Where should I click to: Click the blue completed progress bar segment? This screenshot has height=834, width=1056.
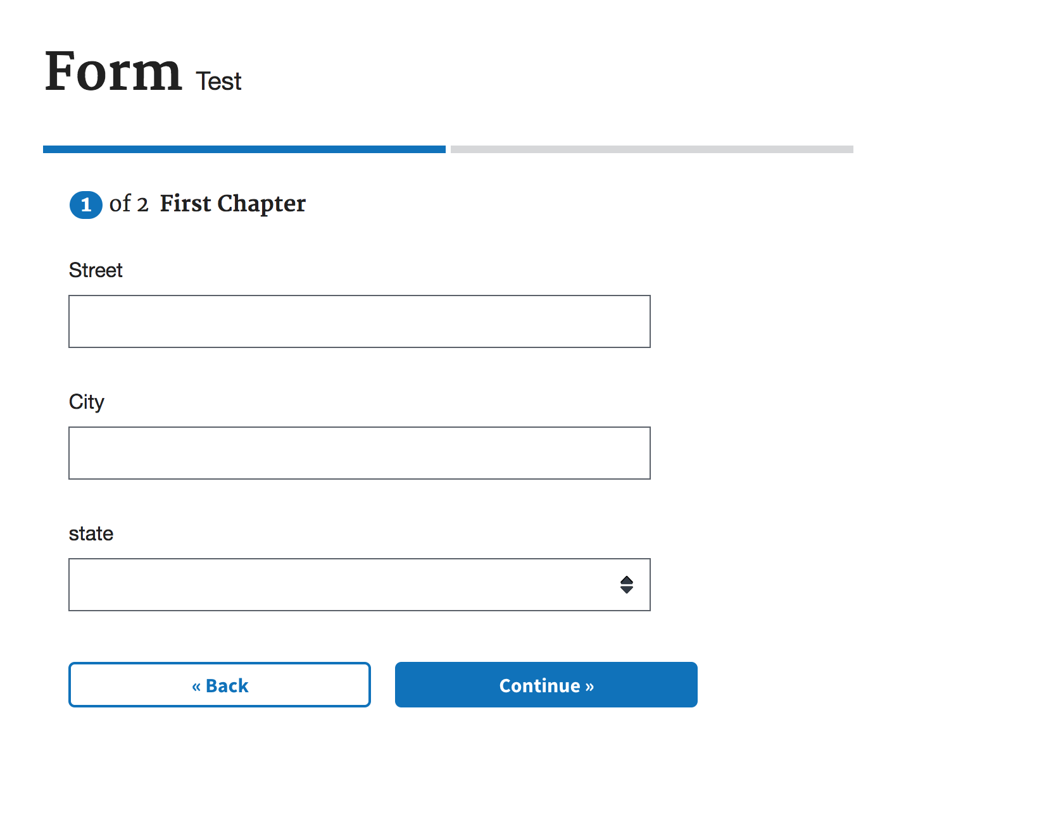click(x=244, y=149)
